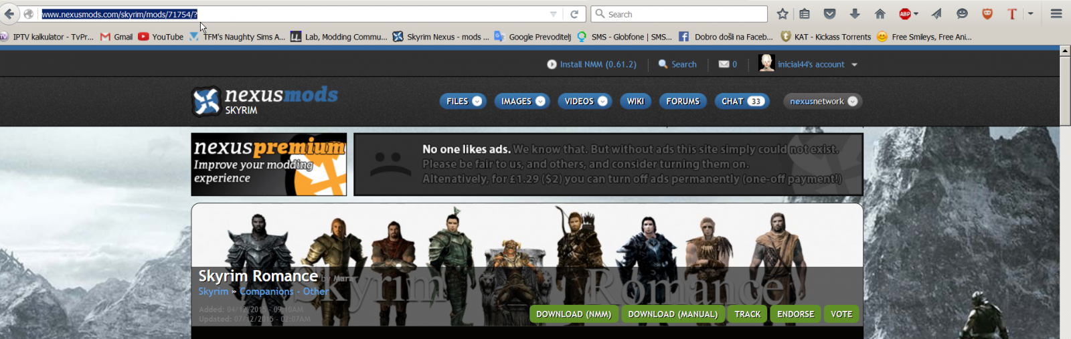Click the Skyrim breadcrumb link
The height and width of the screenshot is (339, 1071).
coord(214,292)
